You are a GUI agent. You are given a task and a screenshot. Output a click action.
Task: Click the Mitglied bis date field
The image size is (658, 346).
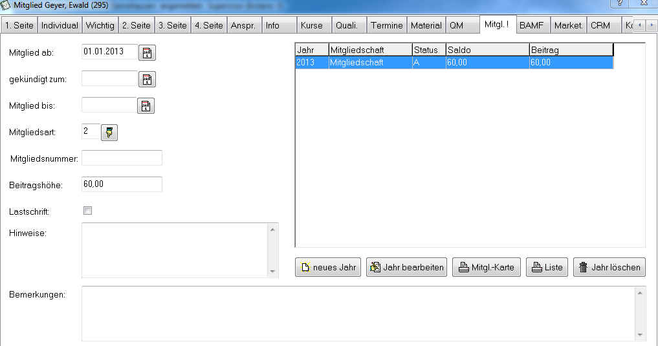click(x=109, y=104)
